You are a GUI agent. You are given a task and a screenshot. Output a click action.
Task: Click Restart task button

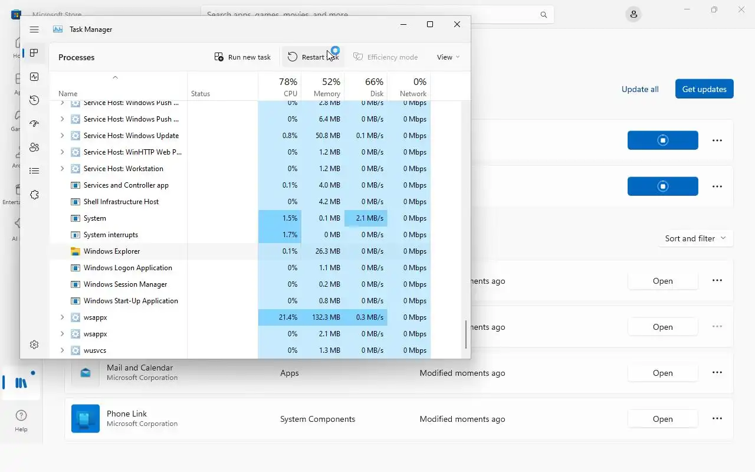click(313, 57)
